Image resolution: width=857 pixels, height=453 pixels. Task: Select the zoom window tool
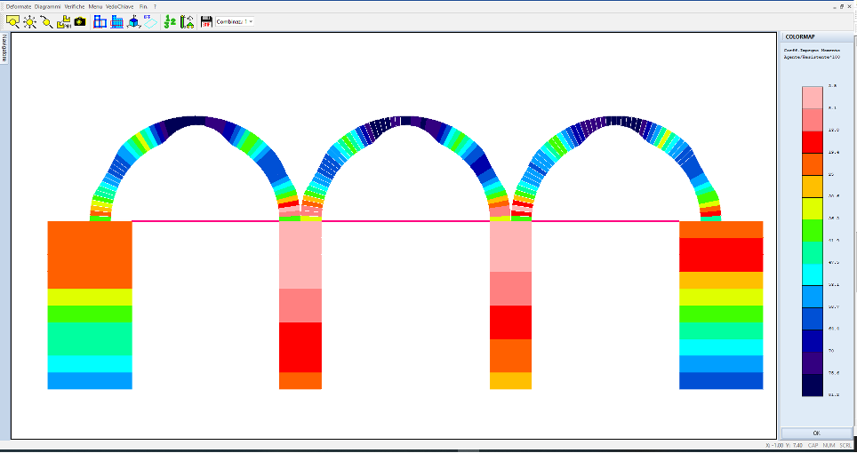(x=12, y=22)
